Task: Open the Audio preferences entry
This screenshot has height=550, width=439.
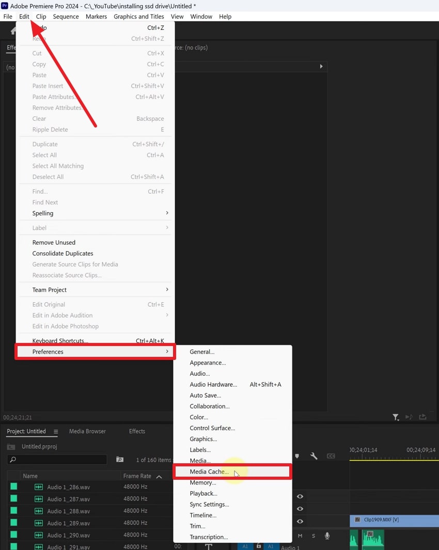Action: click(x=232, y=373)
